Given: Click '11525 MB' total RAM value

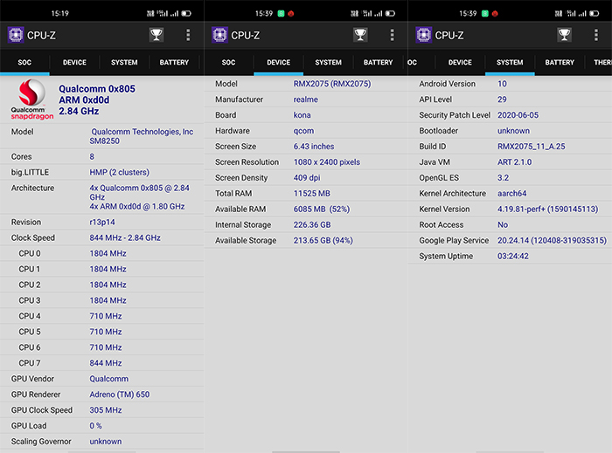Looking at the screenshot, I should pyautogui.click(x=312, y=193).
